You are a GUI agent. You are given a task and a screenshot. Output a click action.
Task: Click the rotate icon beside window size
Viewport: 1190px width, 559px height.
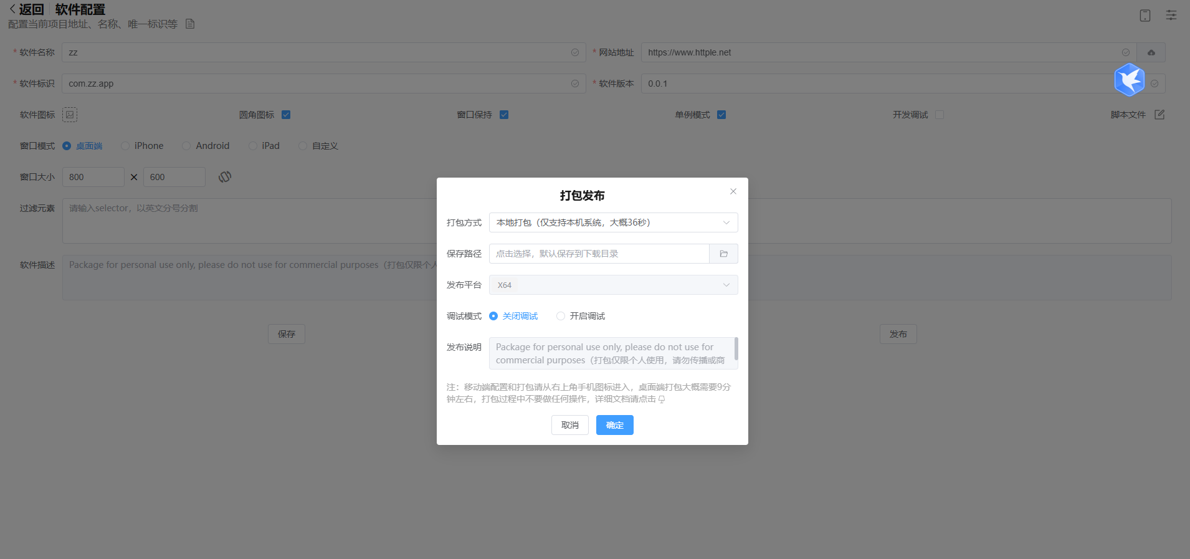point(225,177)
